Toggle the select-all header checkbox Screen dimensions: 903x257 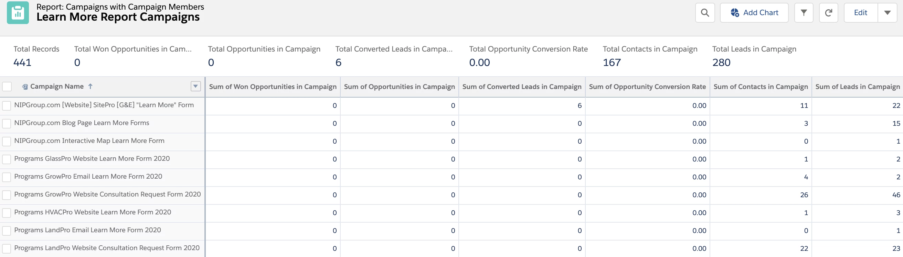(7, 87)
